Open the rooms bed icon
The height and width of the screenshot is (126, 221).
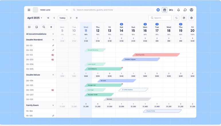(x=171, y=10)
